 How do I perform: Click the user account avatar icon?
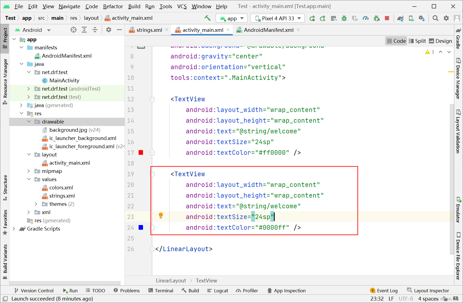click(x=457, y=18)
